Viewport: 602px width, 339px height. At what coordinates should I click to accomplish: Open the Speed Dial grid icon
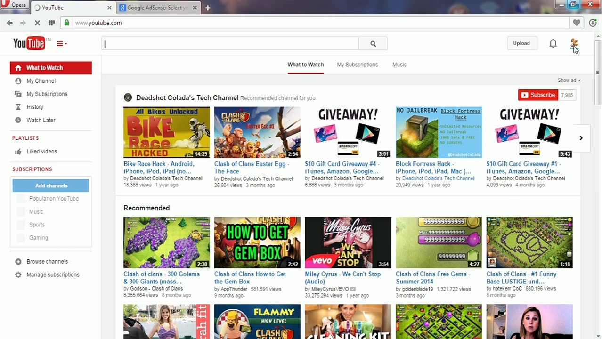click(x=51, y=23)
